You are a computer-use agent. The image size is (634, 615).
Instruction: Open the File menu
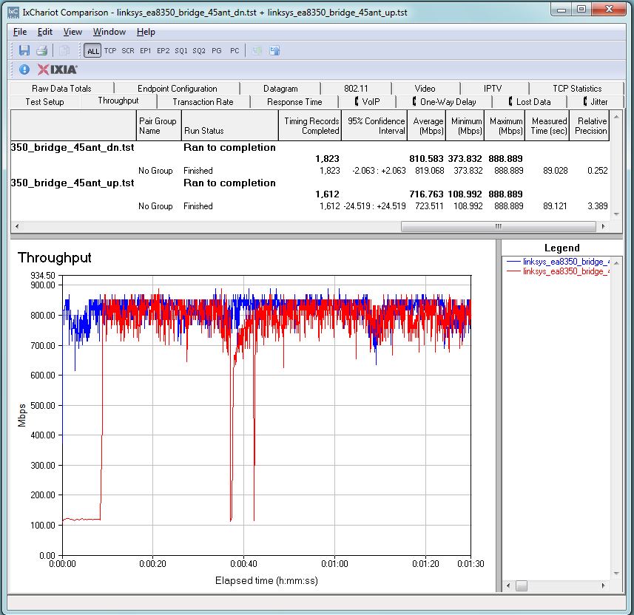[20, 32]
